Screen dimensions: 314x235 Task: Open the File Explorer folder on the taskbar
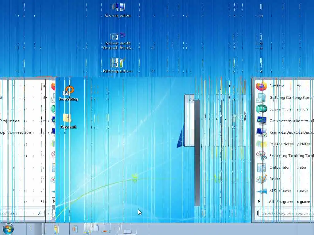pos(56,229)
